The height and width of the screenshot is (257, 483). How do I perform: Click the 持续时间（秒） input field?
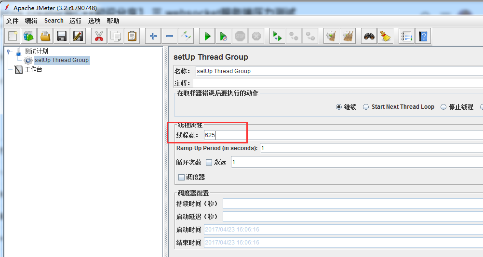tap(353, 204)
